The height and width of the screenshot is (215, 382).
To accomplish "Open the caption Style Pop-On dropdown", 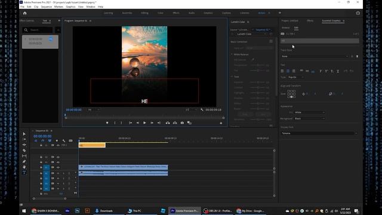I will [296, 77].
